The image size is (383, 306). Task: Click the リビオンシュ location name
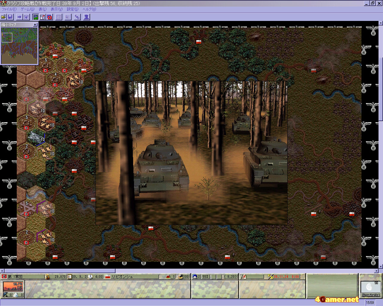tap(135, 276)
